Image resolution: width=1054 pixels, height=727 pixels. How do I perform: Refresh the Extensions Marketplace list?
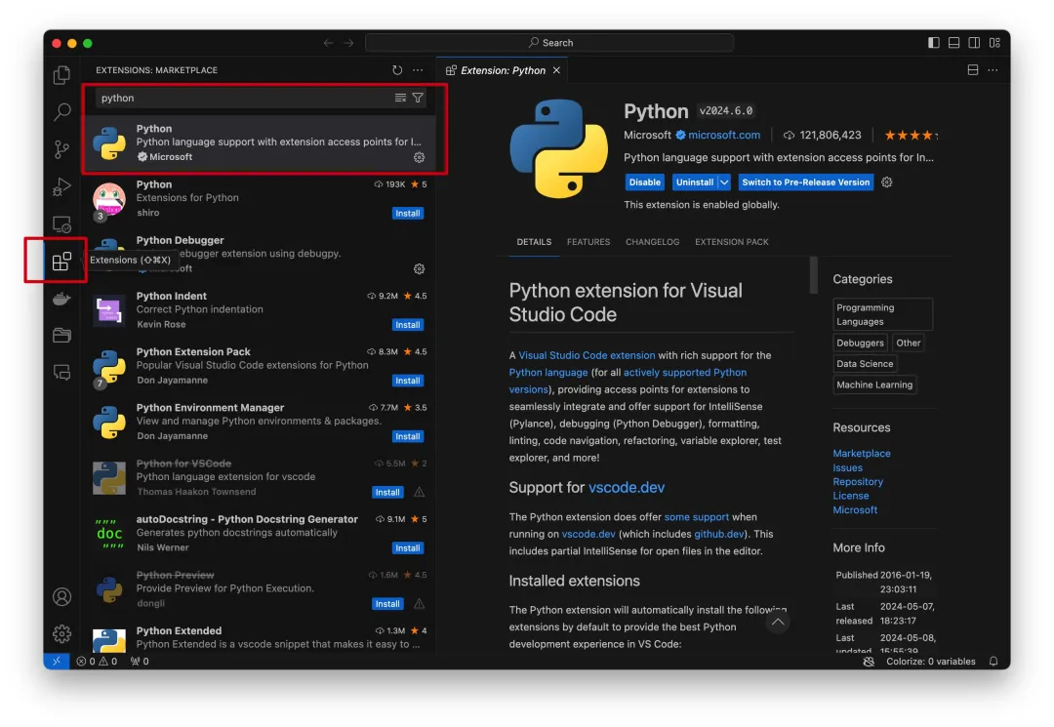coord(397,70)
